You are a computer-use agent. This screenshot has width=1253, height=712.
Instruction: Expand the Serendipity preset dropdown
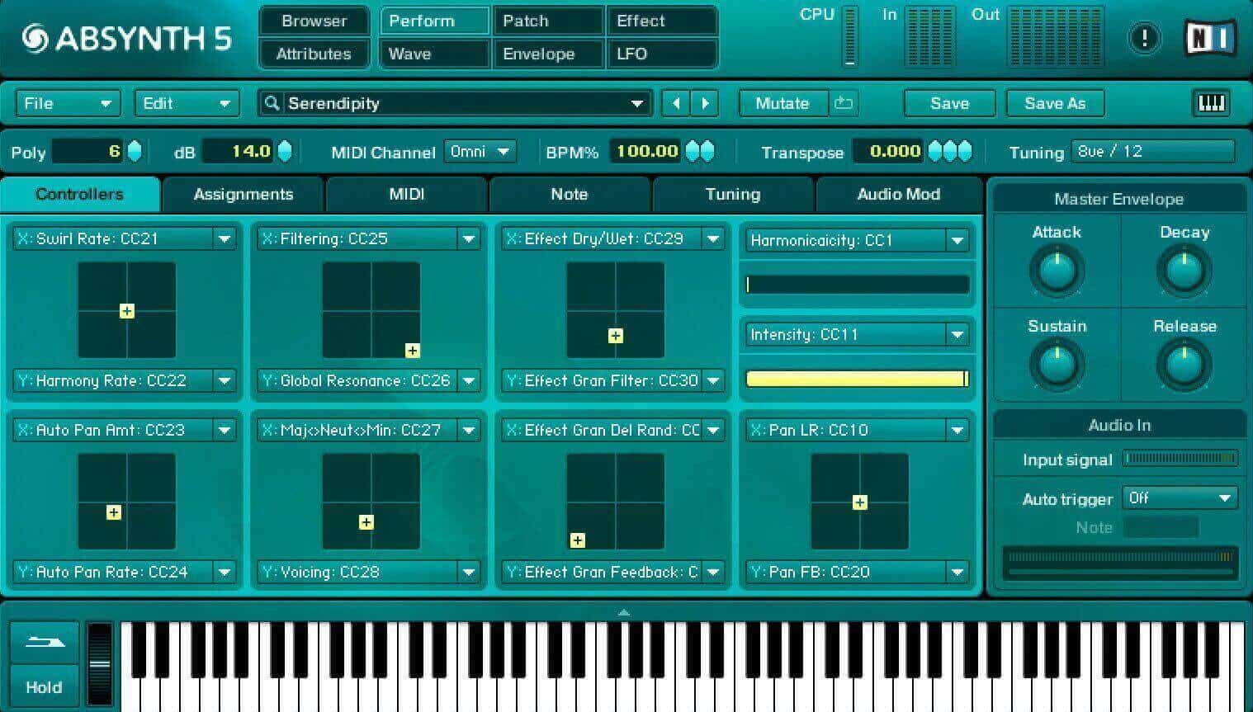636,103
